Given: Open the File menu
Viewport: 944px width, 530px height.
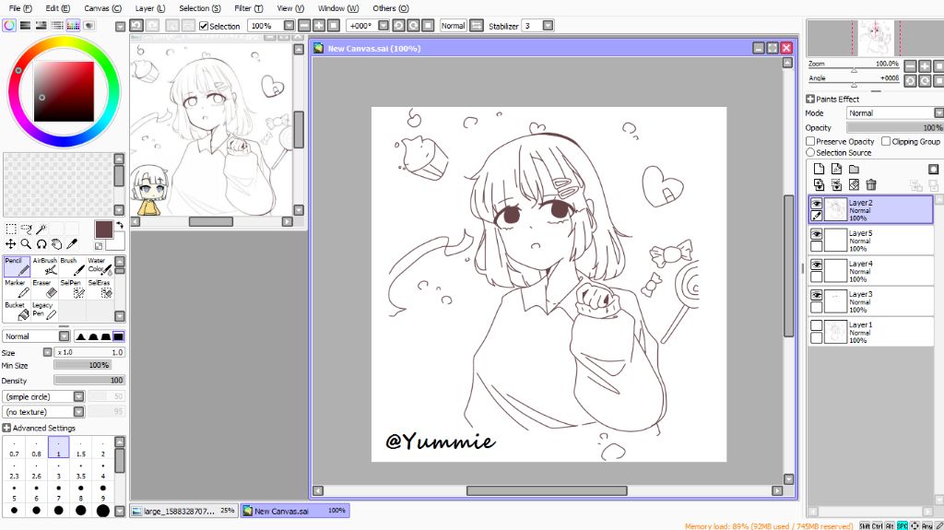Looking at the screenshot, I should pos(20,8).
